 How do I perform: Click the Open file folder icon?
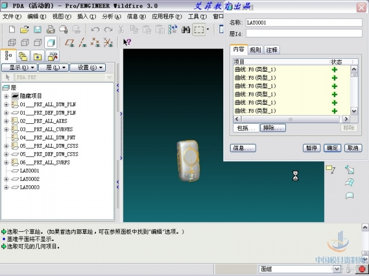tap(24, 29)
